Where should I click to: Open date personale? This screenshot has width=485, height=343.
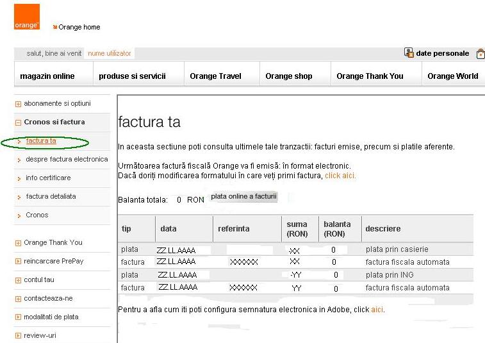tap(442, 53)
